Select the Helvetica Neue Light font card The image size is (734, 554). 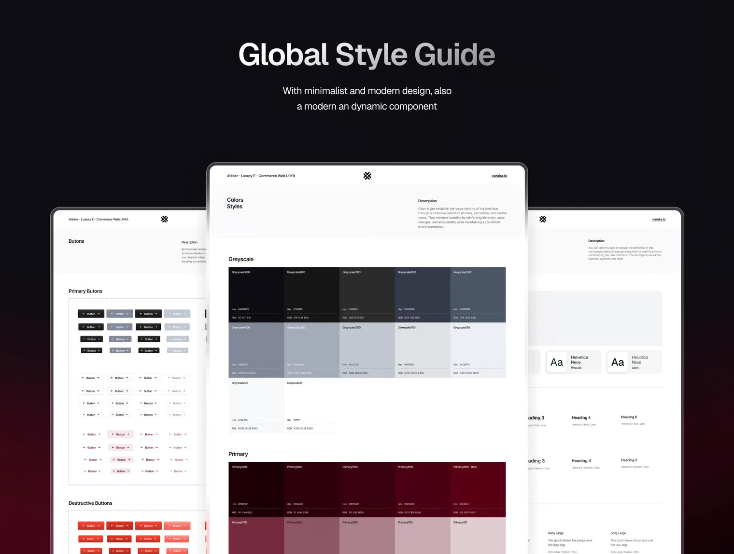pyautogui.click(x=634, y=362)
